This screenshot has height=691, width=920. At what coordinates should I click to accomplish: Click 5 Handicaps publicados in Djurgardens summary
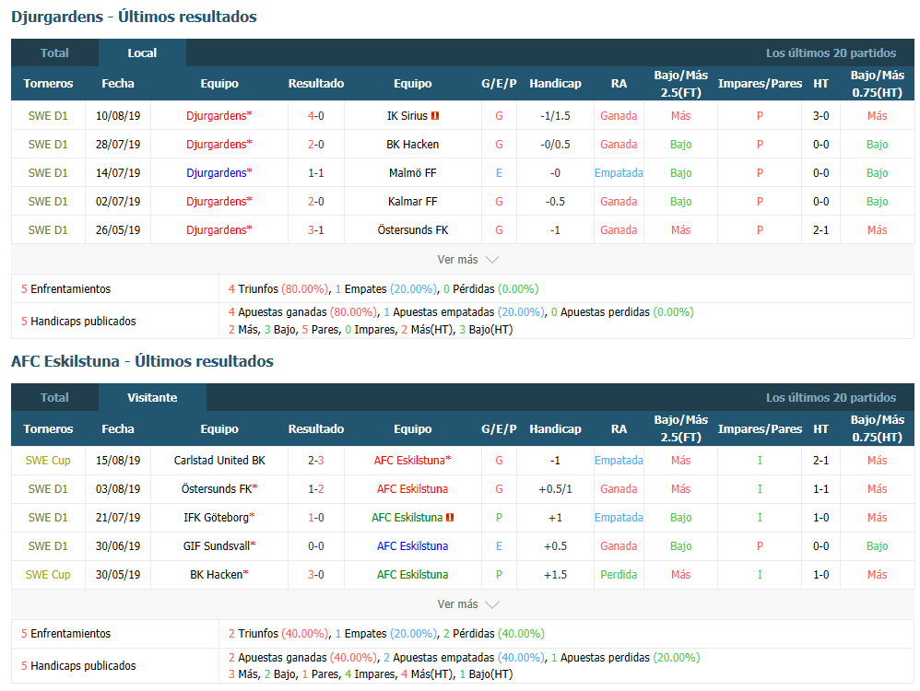(x=78, y=322)
